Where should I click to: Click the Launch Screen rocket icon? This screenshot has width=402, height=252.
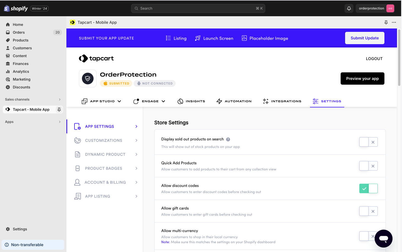tap(198, 38)
